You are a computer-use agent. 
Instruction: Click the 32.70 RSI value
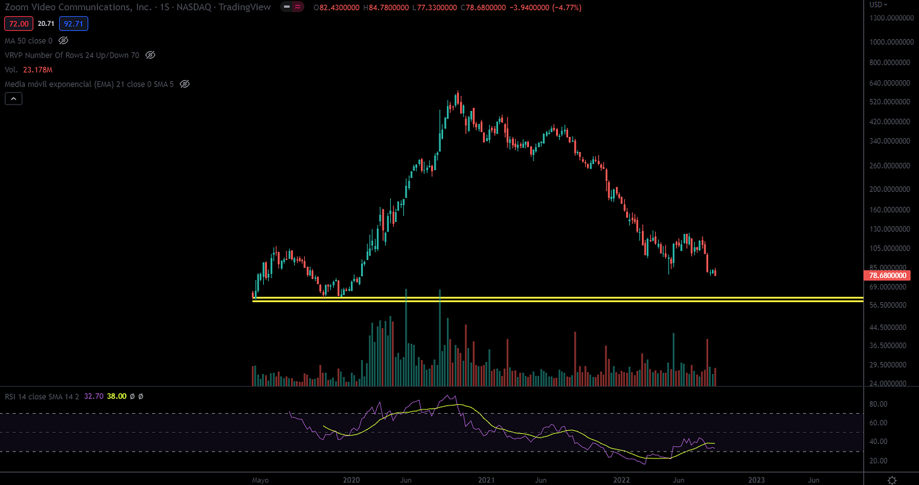pyautogui.click(x=93, y=396)
